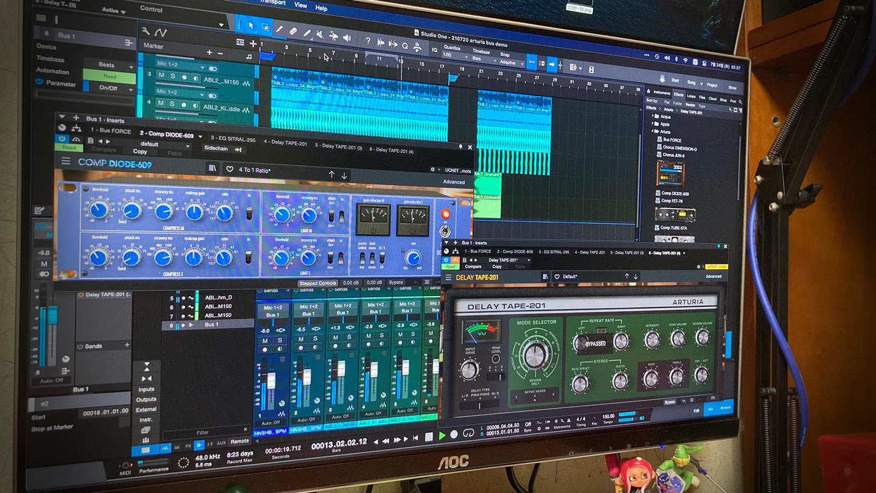876x493 pixels.
Task: Select the Mute tool in the toolbar
Action: [x=321, y=34]
